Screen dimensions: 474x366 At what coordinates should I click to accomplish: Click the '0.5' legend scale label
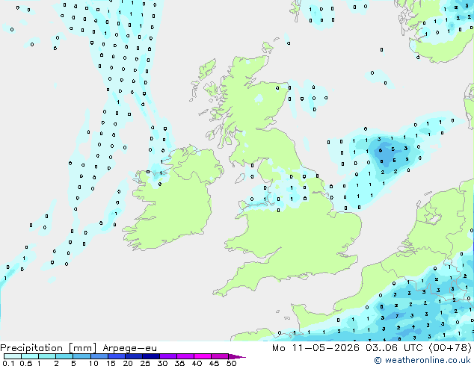coord(25,363)
